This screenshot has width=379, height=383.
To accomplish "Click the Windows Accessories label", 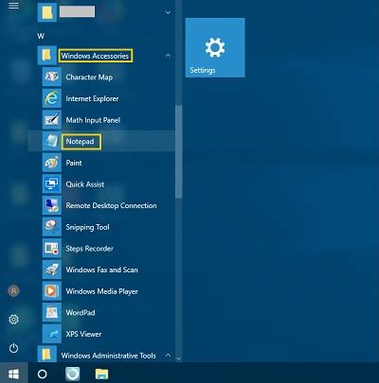I will point(95,56).
